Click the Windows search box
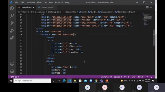The image size is (165, 92). pos(32,81)
